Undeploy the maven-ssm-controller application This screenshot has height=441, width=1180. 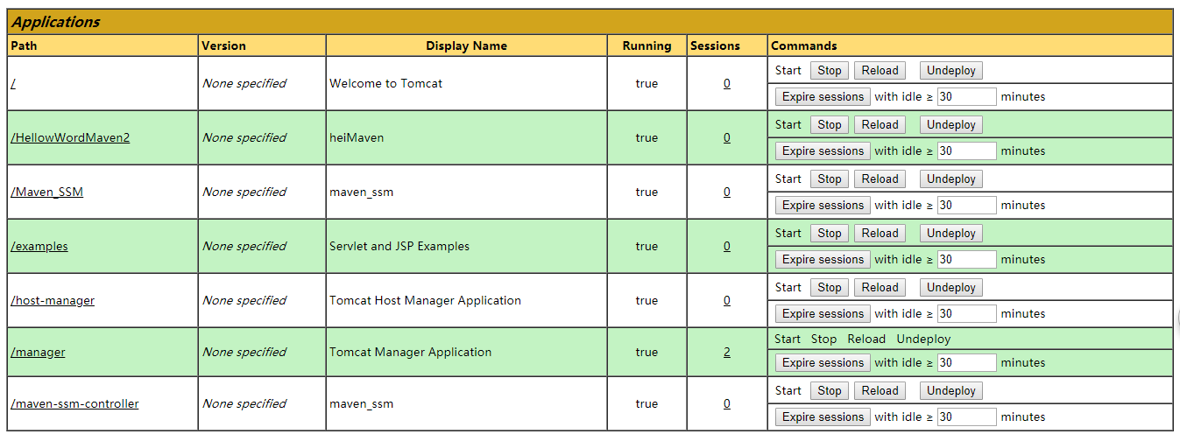[950, 390]
